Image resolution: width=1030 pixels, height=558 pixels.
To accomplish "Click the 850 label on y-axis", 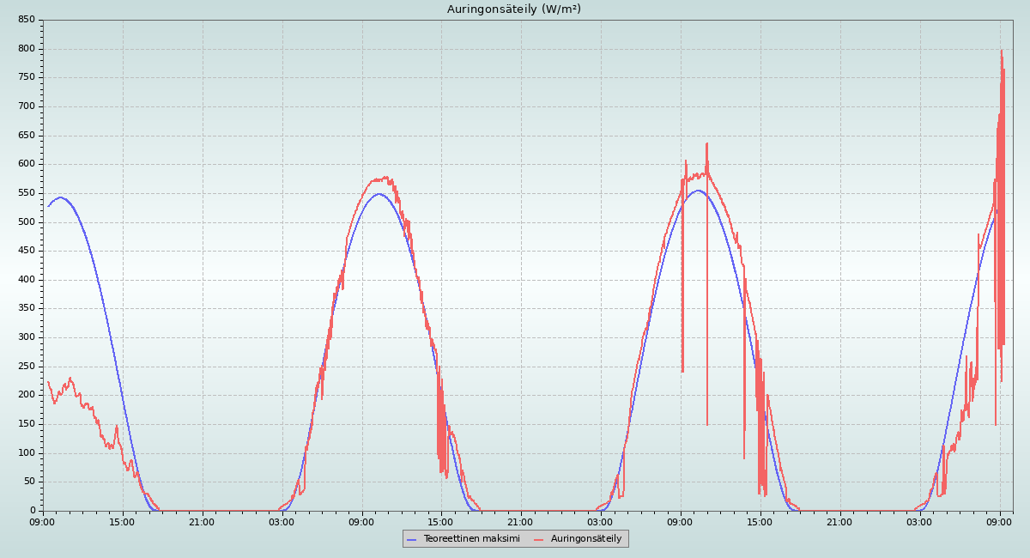I will (27, 20).
